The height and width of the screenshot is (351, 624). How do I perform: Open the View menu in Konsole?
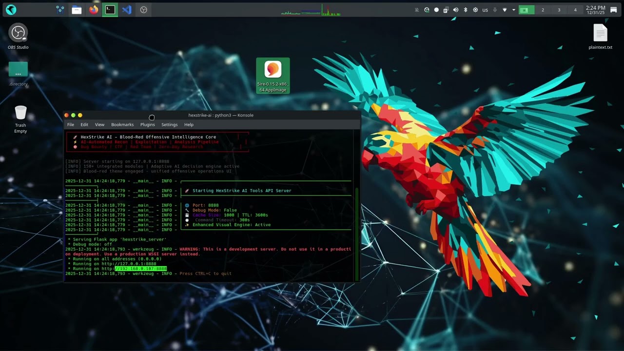click(99, 125)
